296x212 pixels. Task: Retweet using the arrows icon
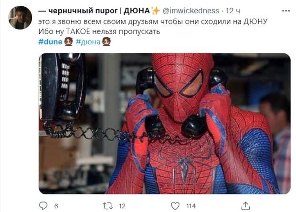[x=108, y=206]
